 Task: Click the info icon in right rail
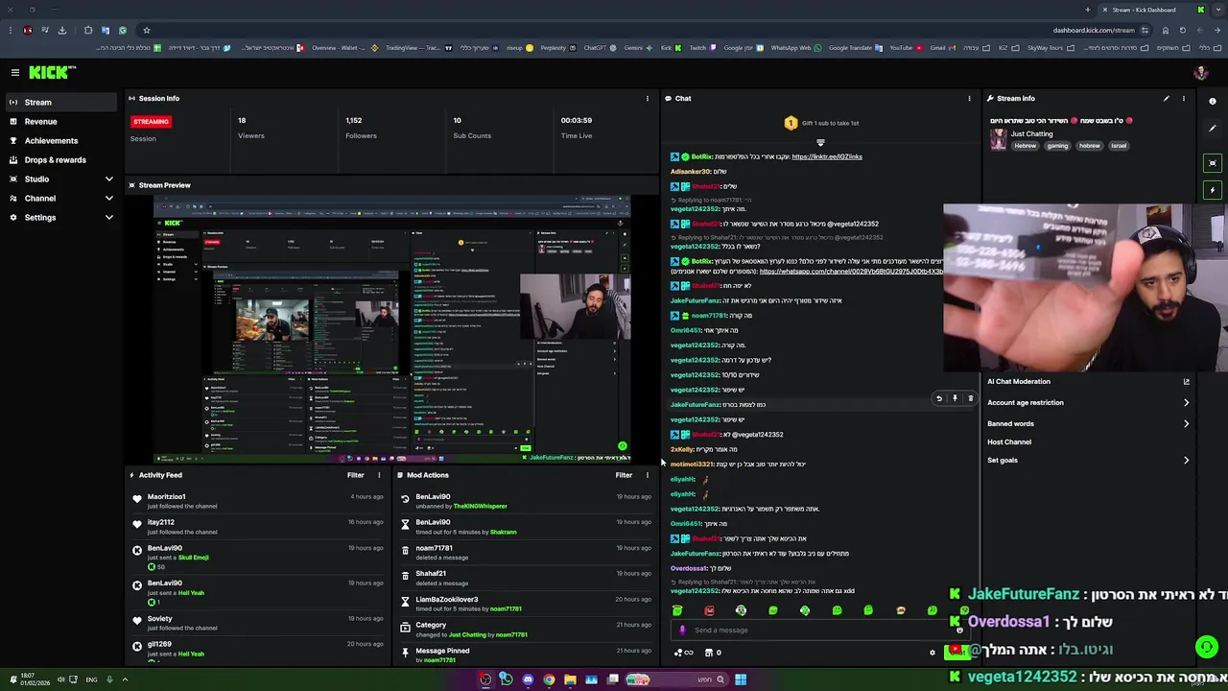[x=1213, y=101]
